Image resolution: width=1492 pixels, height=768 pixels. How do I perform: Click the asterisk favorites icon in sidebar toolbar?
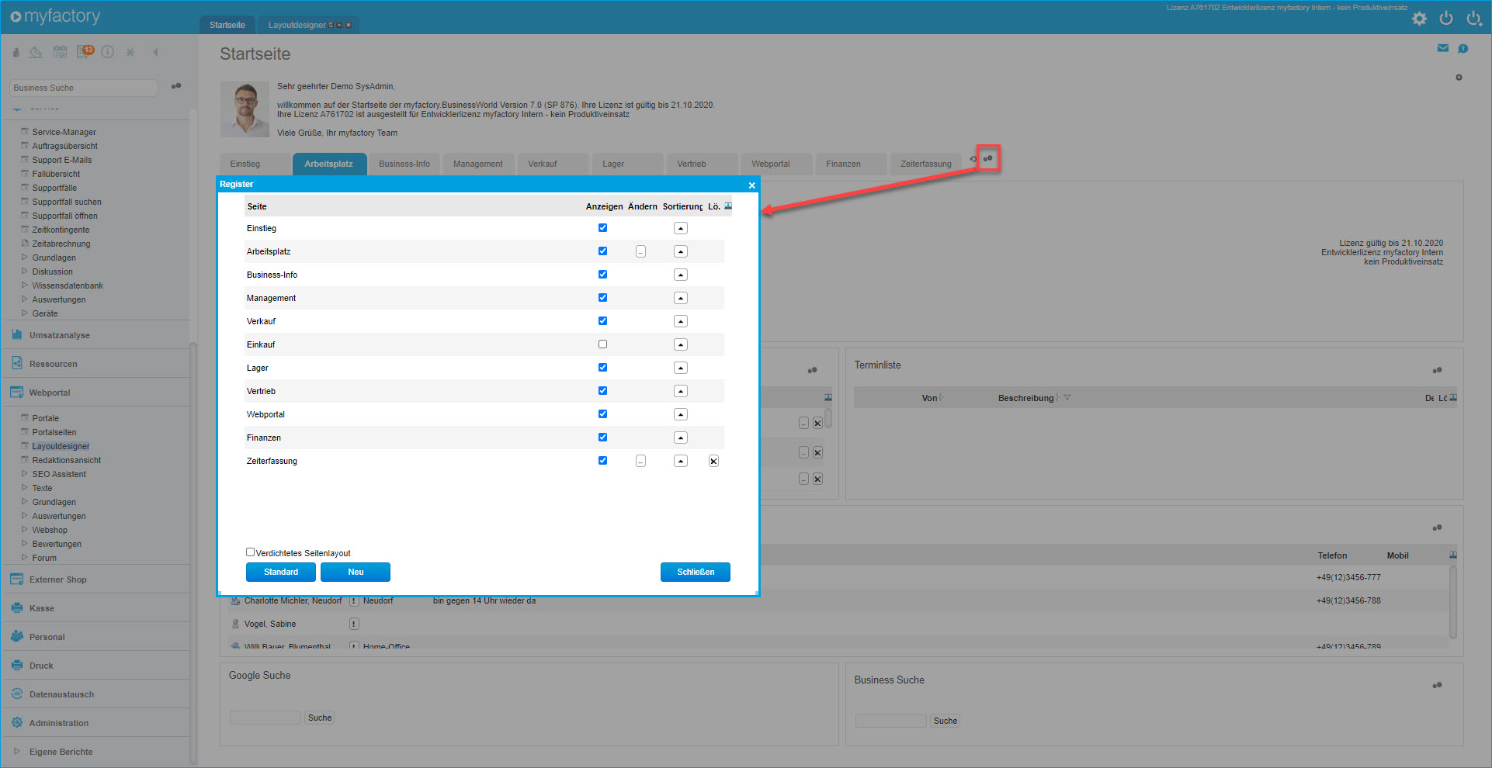coord(130,52)
